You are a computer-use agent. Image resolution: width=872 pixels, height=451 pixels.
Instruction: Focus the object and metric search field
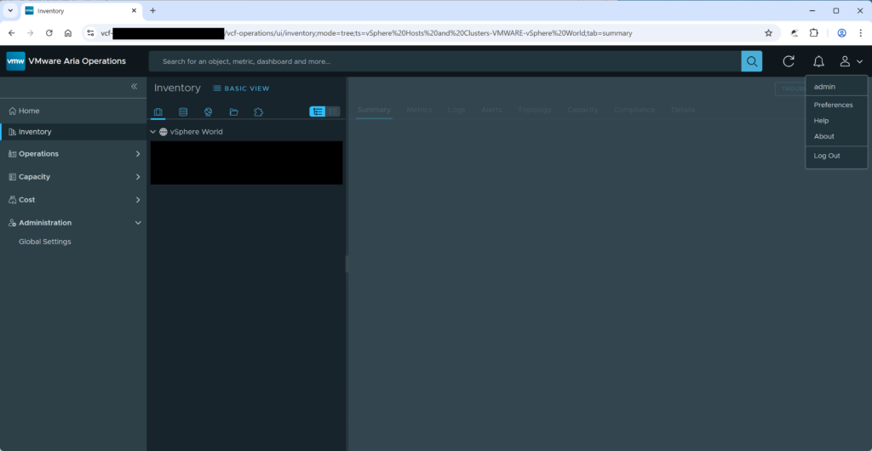click(x=445, y=61)
